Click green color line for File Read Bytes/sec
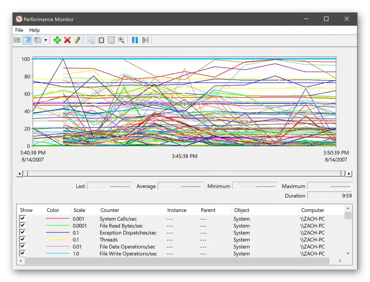The image size is (370, 282). click(x=58, y=226)
